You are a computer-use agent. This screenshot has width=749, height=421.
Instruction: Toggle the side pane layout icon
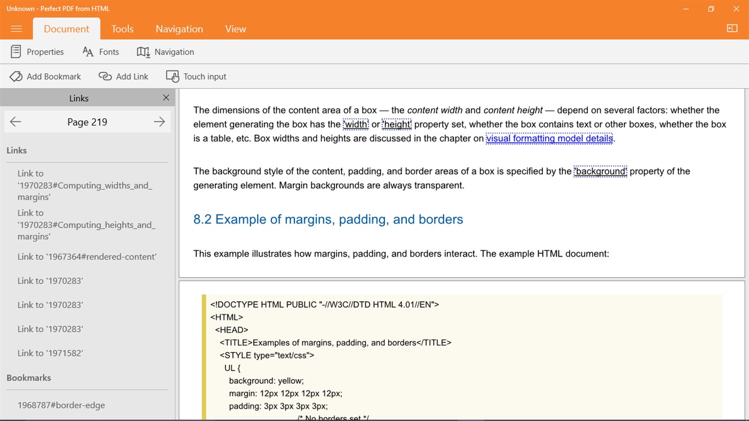(x=732, y=28)
